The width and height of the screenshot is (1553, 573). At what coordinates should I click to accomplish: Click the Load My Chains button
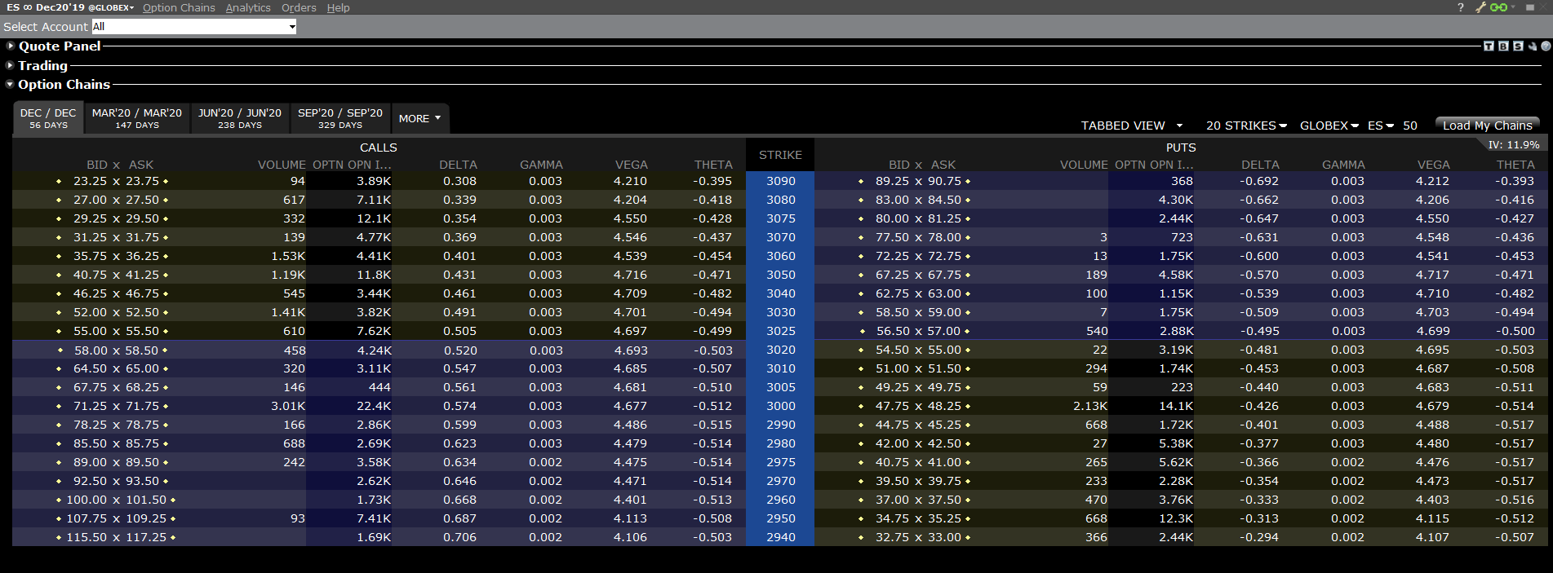coord(1487,125)
